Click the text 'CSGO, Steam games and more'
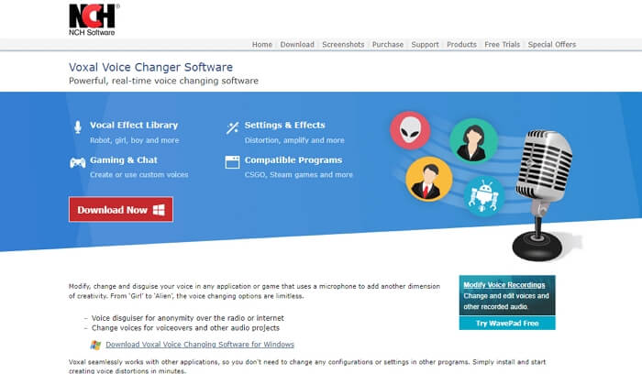 click(x=298, y=175)
